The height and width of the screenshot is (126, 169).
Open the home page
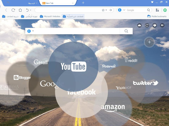[20, 10]
